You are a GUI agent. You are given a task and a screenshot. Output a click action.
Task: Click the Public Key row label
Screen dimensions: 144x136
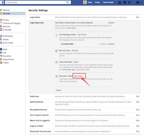pos(34,96)
